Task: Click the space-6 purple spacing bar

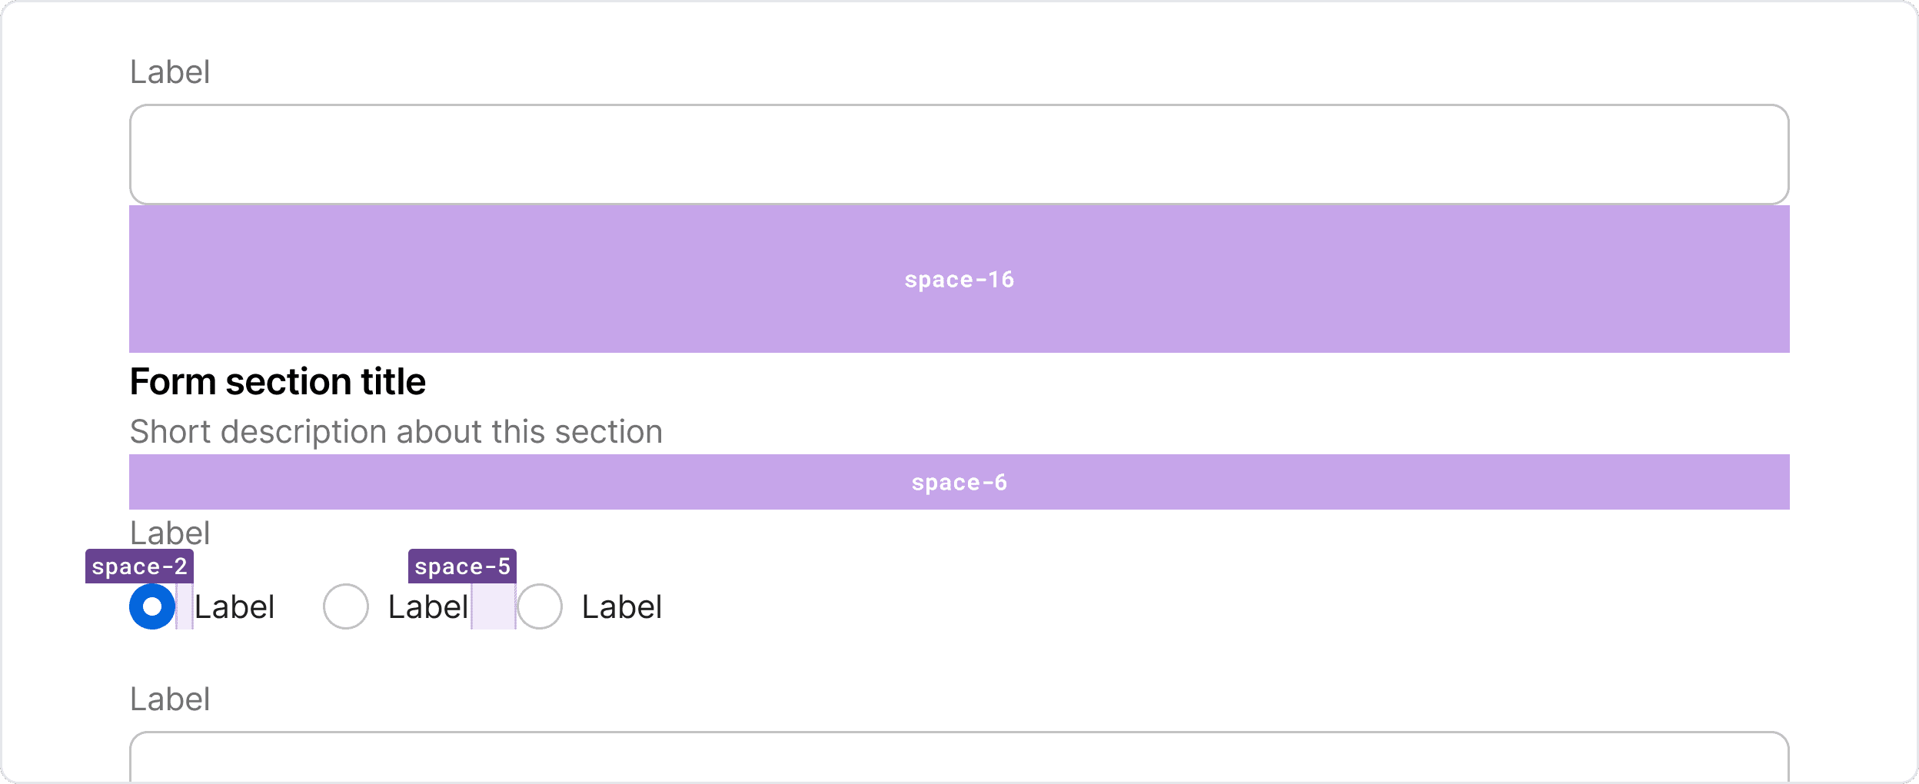Action: [x=538, y=482]
